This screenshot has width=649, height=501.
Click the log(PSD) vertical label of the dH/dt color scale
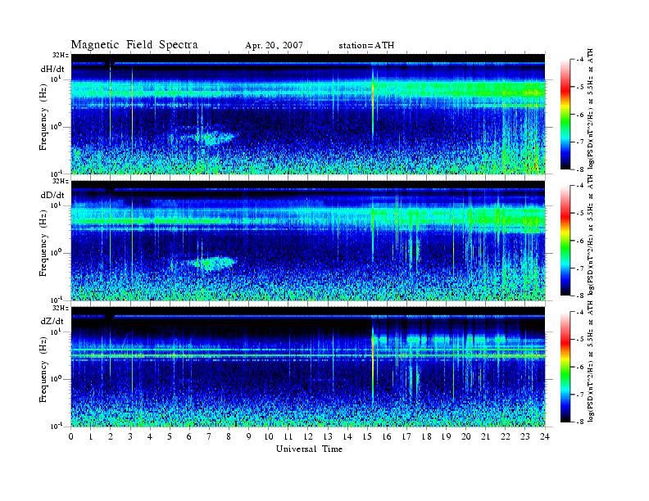591,108
